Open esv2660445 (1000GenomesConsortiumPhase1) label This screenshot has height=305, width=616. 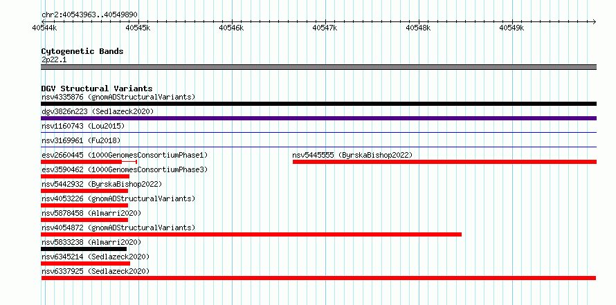click(125, 155)
